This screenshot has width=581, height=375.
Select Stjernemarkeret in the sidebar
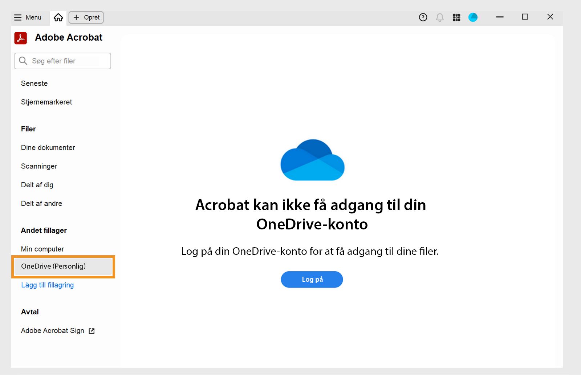(46, 102)
